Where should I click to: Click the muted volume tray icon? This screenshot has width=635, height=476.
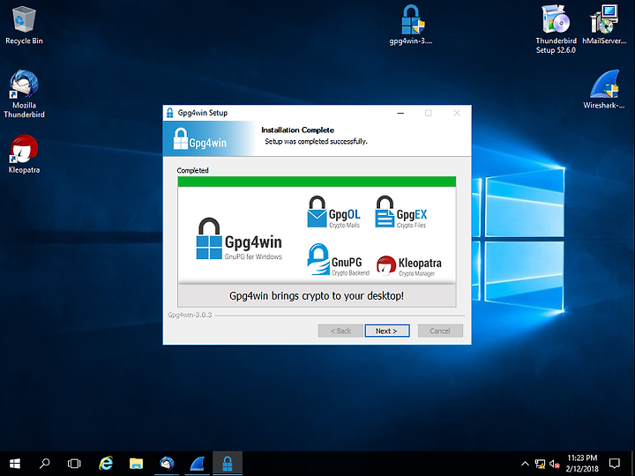pyautogui.click(x=555, y=464)
